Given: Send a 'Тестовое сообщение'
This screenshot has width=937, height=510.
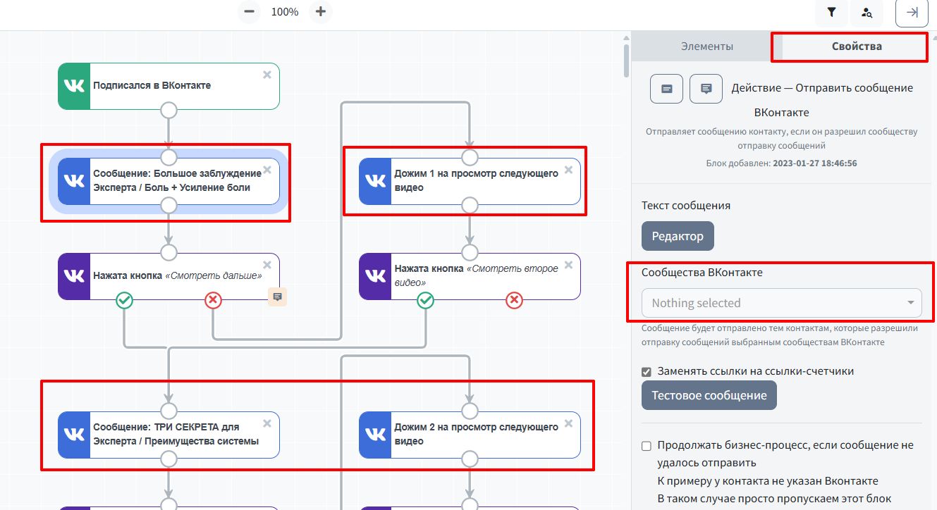Looking at the screenshot, I should click(x=709, y=395).
